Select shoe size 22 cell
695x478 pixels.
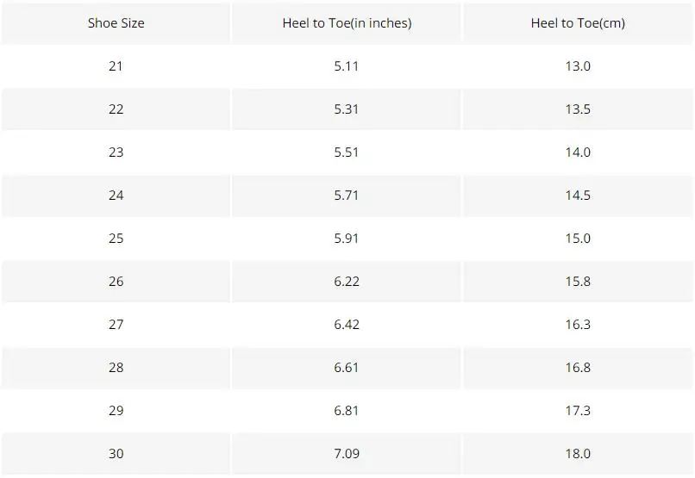(x=116, y=109)
